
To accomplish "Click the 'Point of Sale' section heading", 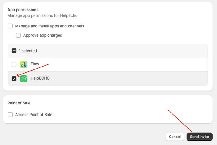I will point(19,103).
